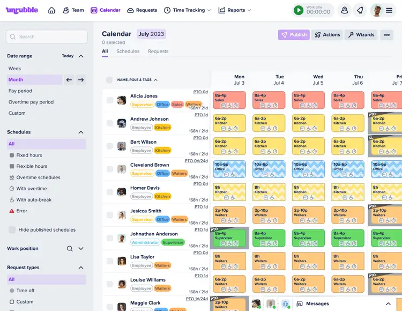Open the Reports dropdown menu
The image size is (402, 311).
(x=235, y=10)
